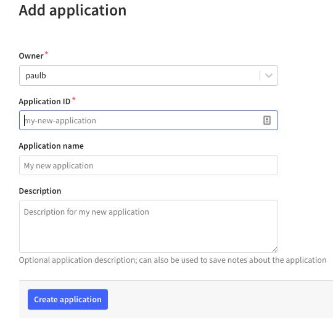Image resolution: width=333 pixels, height=330 pixels.
Task: Click the Add application heading
Action: (x=73, y=10)
